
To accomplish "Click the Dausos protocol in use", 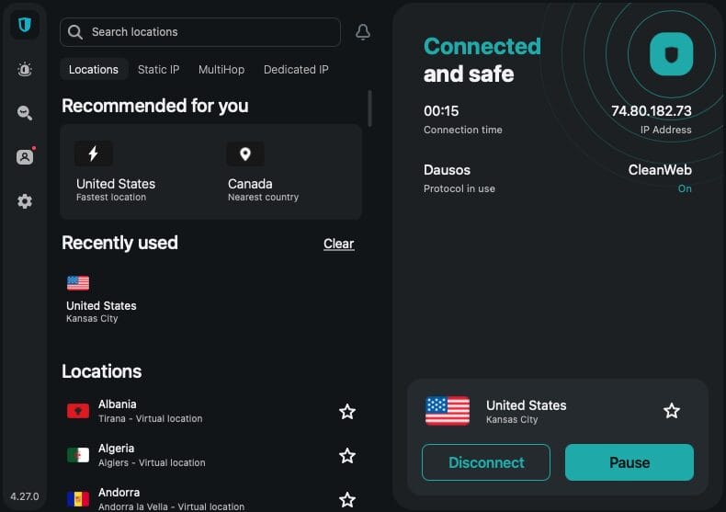I will point(447,170).
